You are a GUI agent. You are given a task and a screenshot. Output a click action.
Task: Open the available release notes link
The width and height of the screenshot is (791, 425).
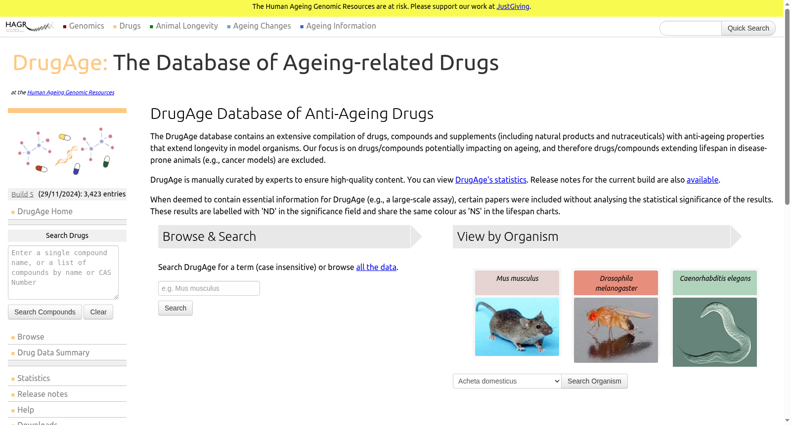coord(703,180)
